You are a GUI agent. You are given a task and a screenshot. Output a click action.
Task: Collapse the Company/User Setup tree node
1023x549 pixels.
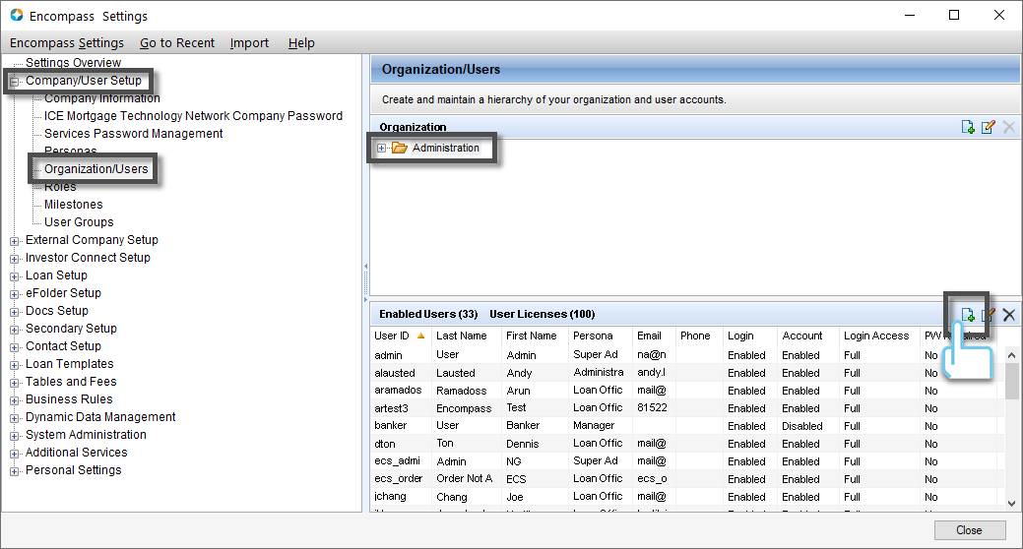(x=15, y=82)
